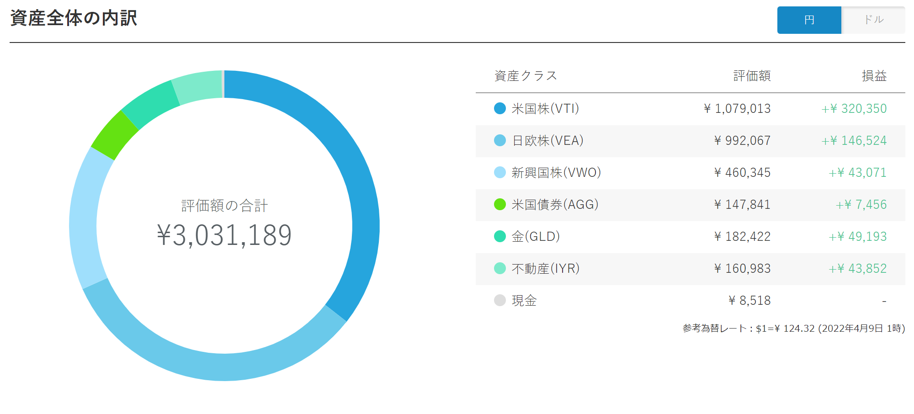Screen dimensions: 914x414
Task: Click the bright green AGG donut segment
Action: [x=114, y=136]
